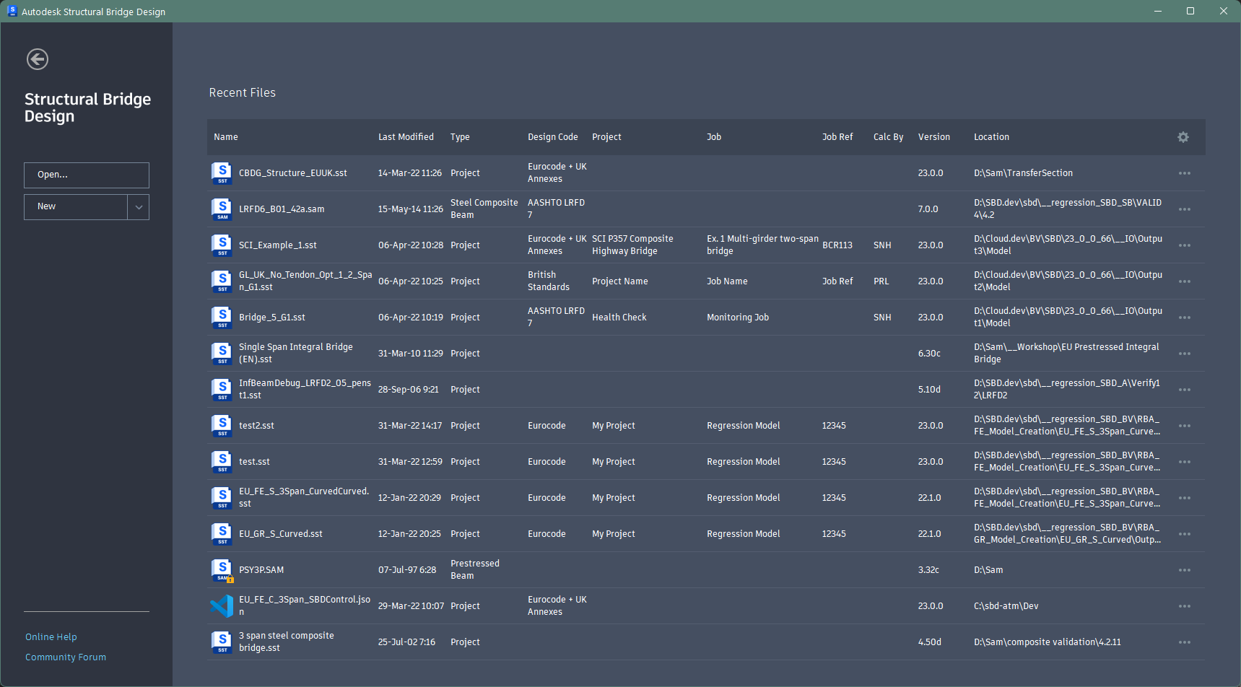
Task: Click file icon for test2.sst
Action: (x=222, y=426)
